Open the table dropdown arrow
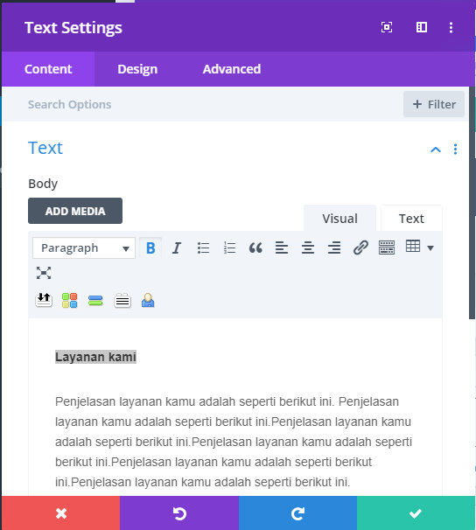This screenshot has width=476, height=530. (x=430, y=248)
